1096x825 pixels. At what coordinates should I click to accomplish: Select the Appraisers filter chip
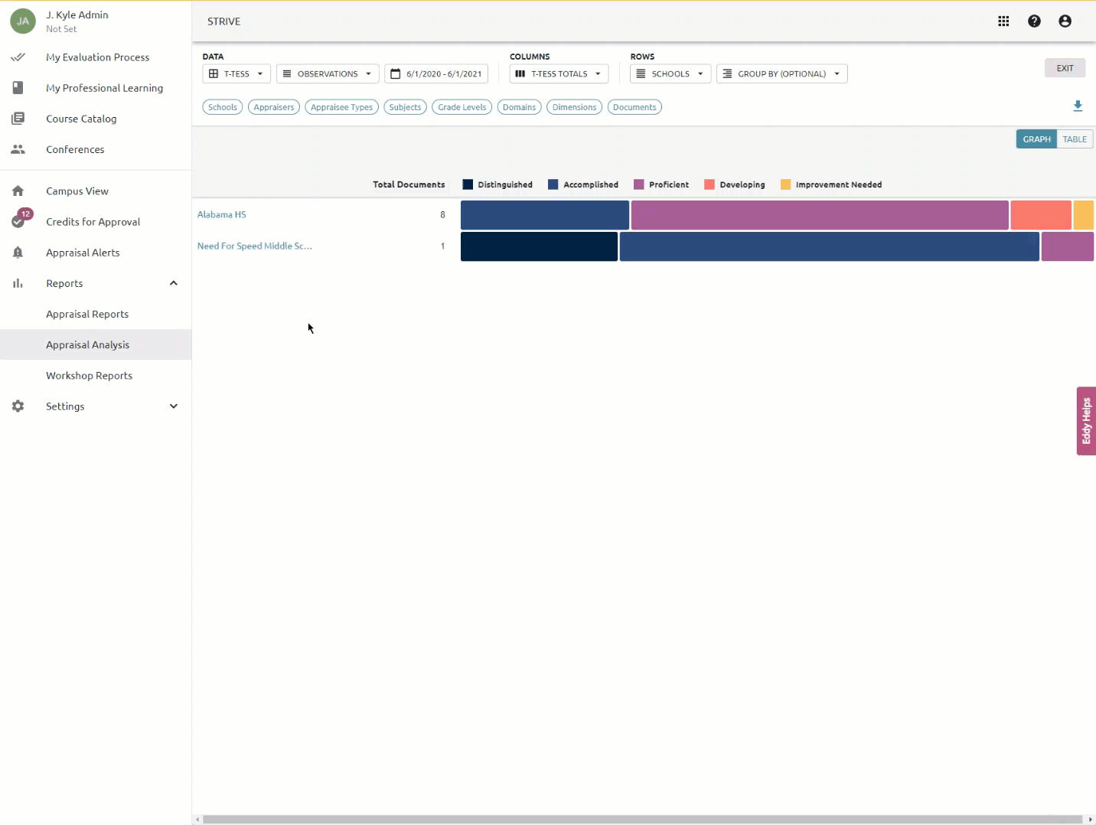point(274,107)
